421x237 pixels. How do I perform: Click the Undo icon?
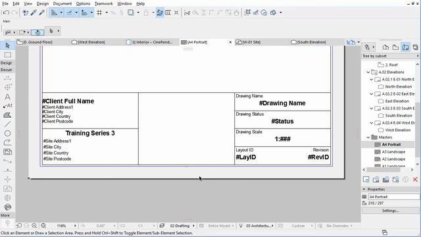tap(6, 13)
